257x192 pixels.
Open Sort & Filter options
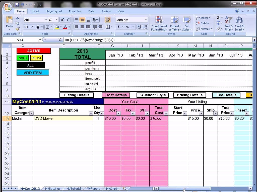(228, 24)
